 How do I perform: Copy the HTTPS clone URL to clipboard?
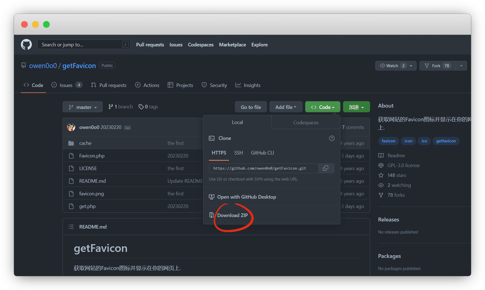(x=326, y=168)
